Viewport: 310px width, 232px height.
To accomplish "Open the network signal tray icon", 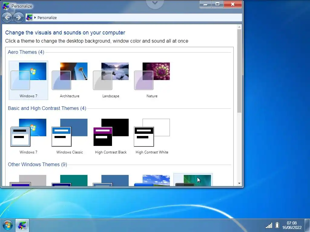I will (x=269, y=225).
